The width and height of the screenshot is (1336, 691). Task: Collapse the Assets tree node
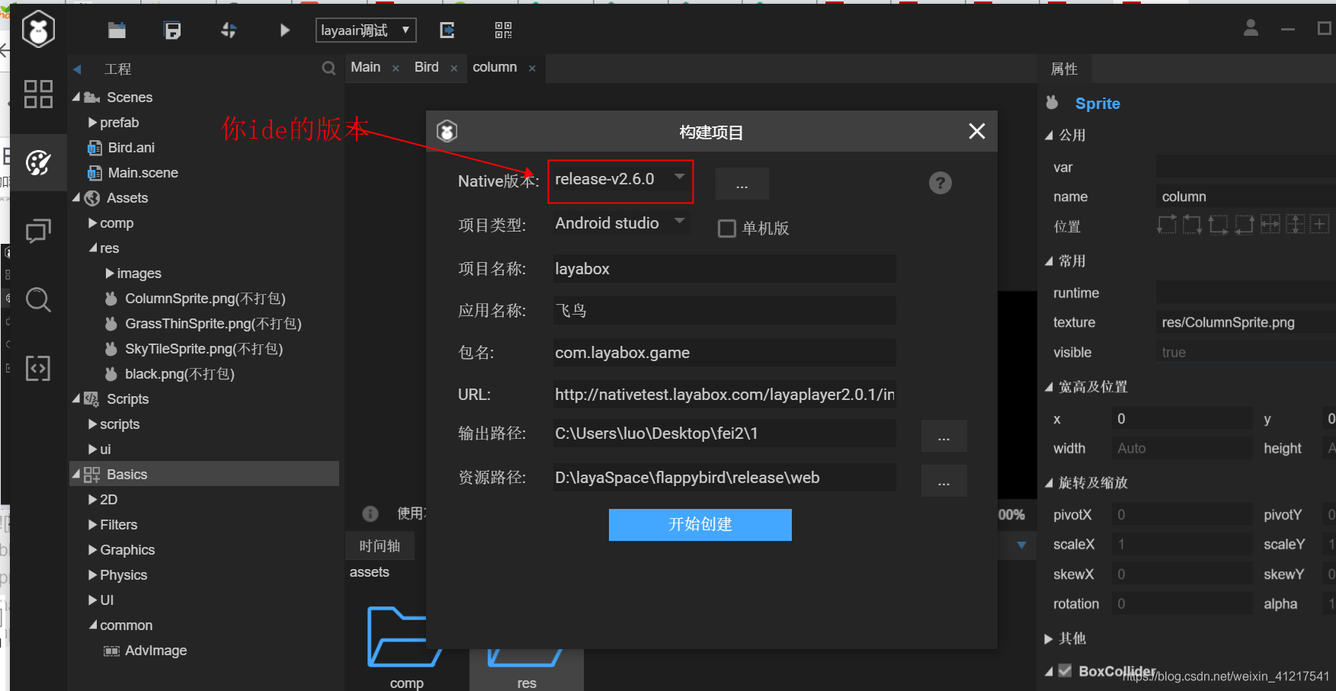(76, 197)
